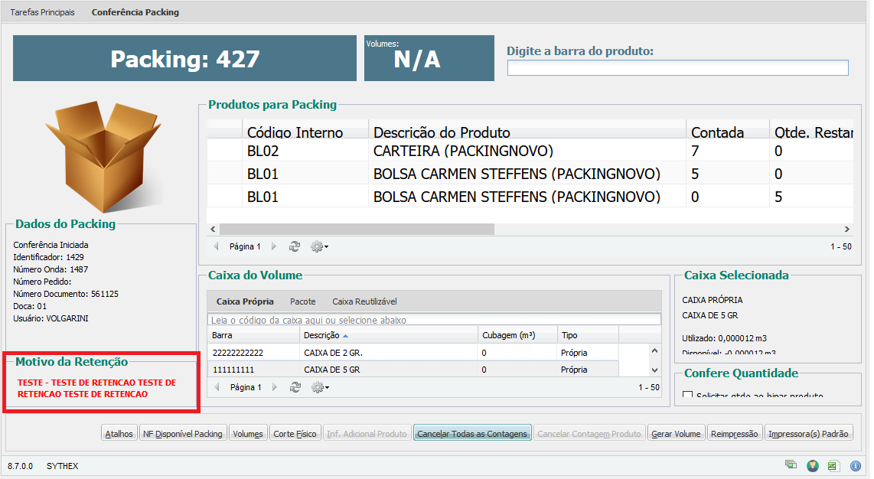Image resolution: width=874 pixels, height=479 pixels.
Task: Refresh the Produtos para Packing grid
Action: click(295, 246)
